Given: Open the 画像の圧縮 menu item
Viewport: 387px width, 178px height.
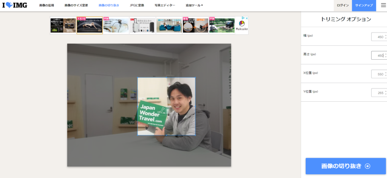Looking at the screenshot, I should [46, 6].
